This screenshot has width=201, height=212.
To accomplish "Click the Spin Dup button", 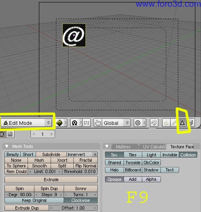I will pos(49,188).
